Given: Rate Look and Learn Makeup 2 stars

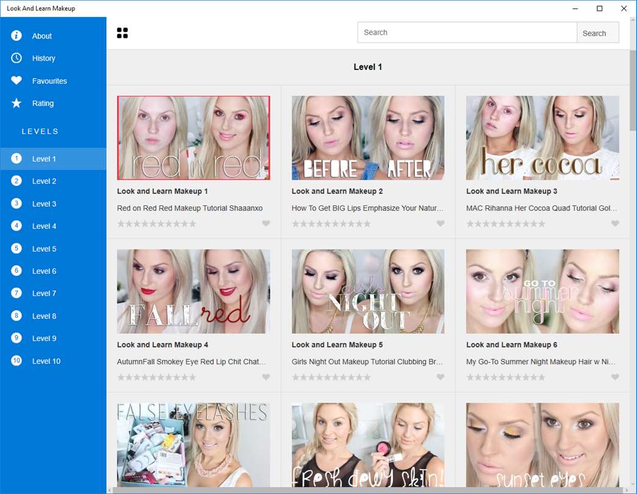Looking at the screenshot, I should (x=331, y=224).
